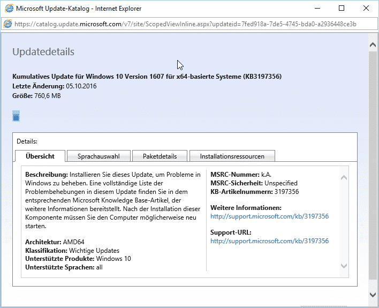The width and height of the screenshot is (379, 308).
Task: Click the MSRC-Nummer value k.A.
Action: [266, 175]
